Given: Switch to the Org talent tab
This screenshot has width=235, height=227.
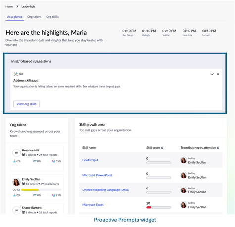Looking at the screenshot, I should (34, 17).
